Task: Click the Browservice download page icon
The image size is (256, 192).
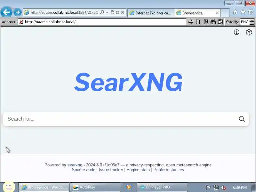Action: click(x=206, y=22)
